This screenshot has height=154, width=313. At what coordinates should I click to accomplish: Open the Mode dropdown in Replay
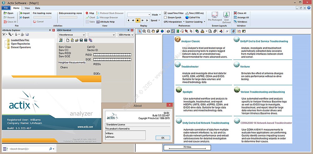click(156, 15)
